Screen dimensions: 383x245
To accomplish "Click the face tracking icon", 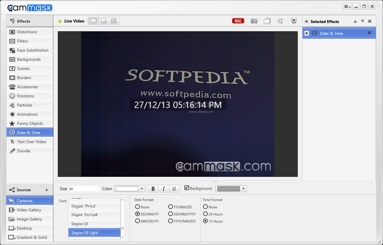I will tap(294, 21).
